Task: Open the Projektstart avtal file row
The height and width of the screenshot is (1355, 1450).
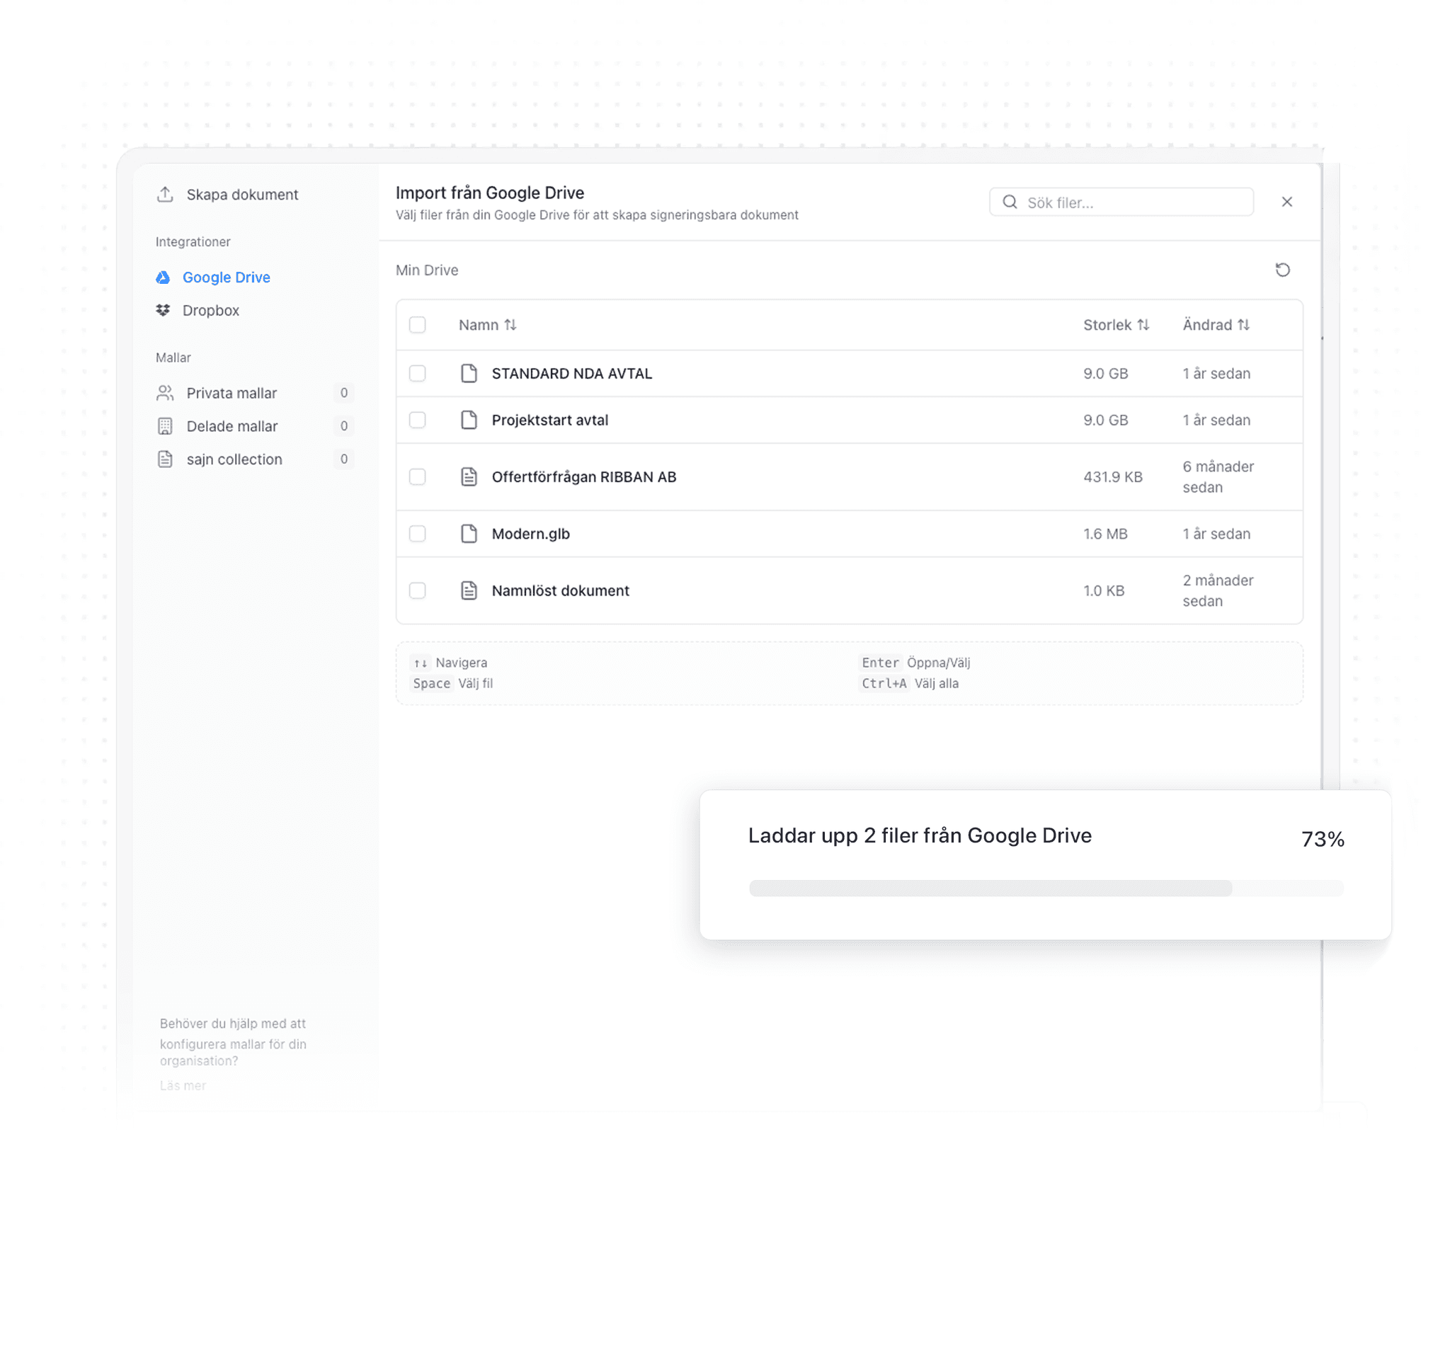Action: (549, 420)
